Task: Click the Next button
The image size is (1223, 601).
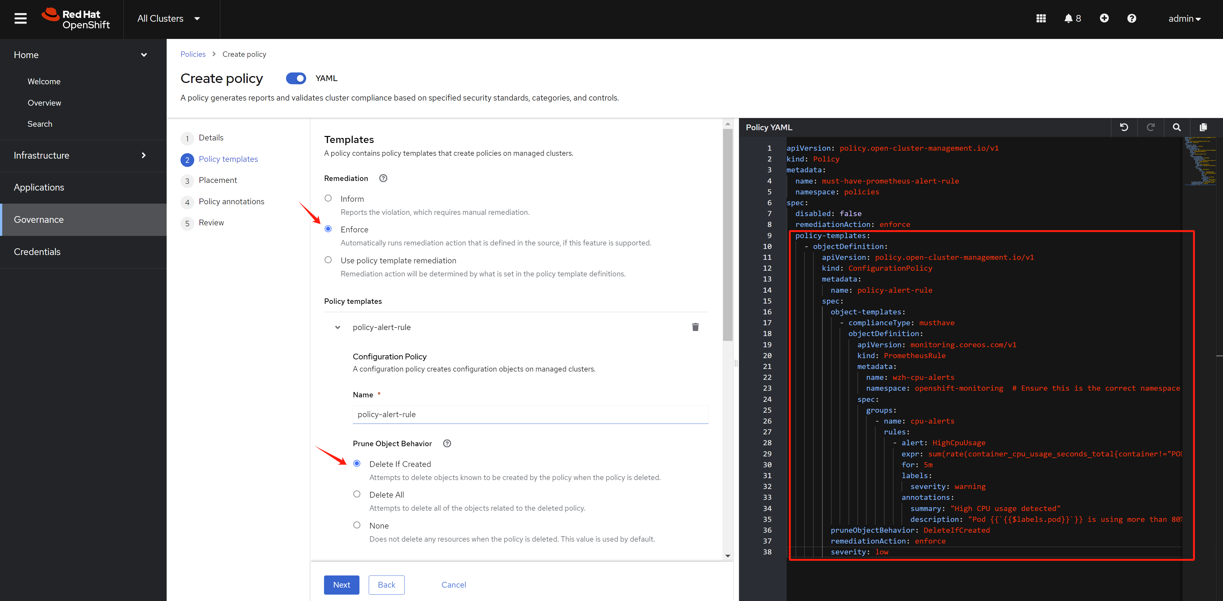Action: (x=341, y=585)
